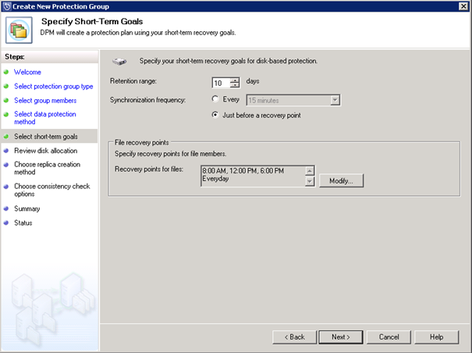
Task: Click the protection group folder icon in header
Action: point(19,30)
